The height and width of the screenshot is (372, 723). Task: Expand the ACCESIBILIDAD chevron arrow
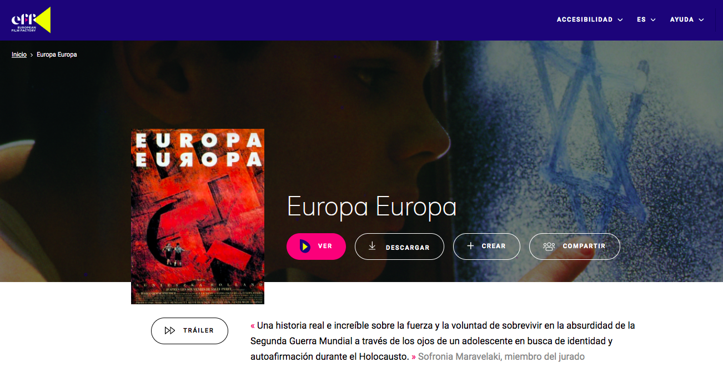[620, 20]
